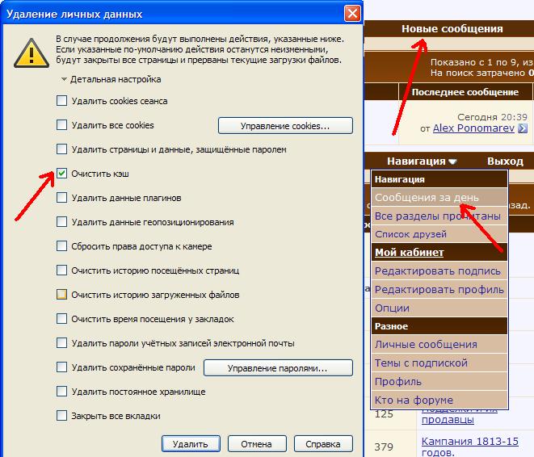The image size is (534, 457).
Task: Uncheck the Очистить кэш checkbox
Action: click(x=61, y=174)
